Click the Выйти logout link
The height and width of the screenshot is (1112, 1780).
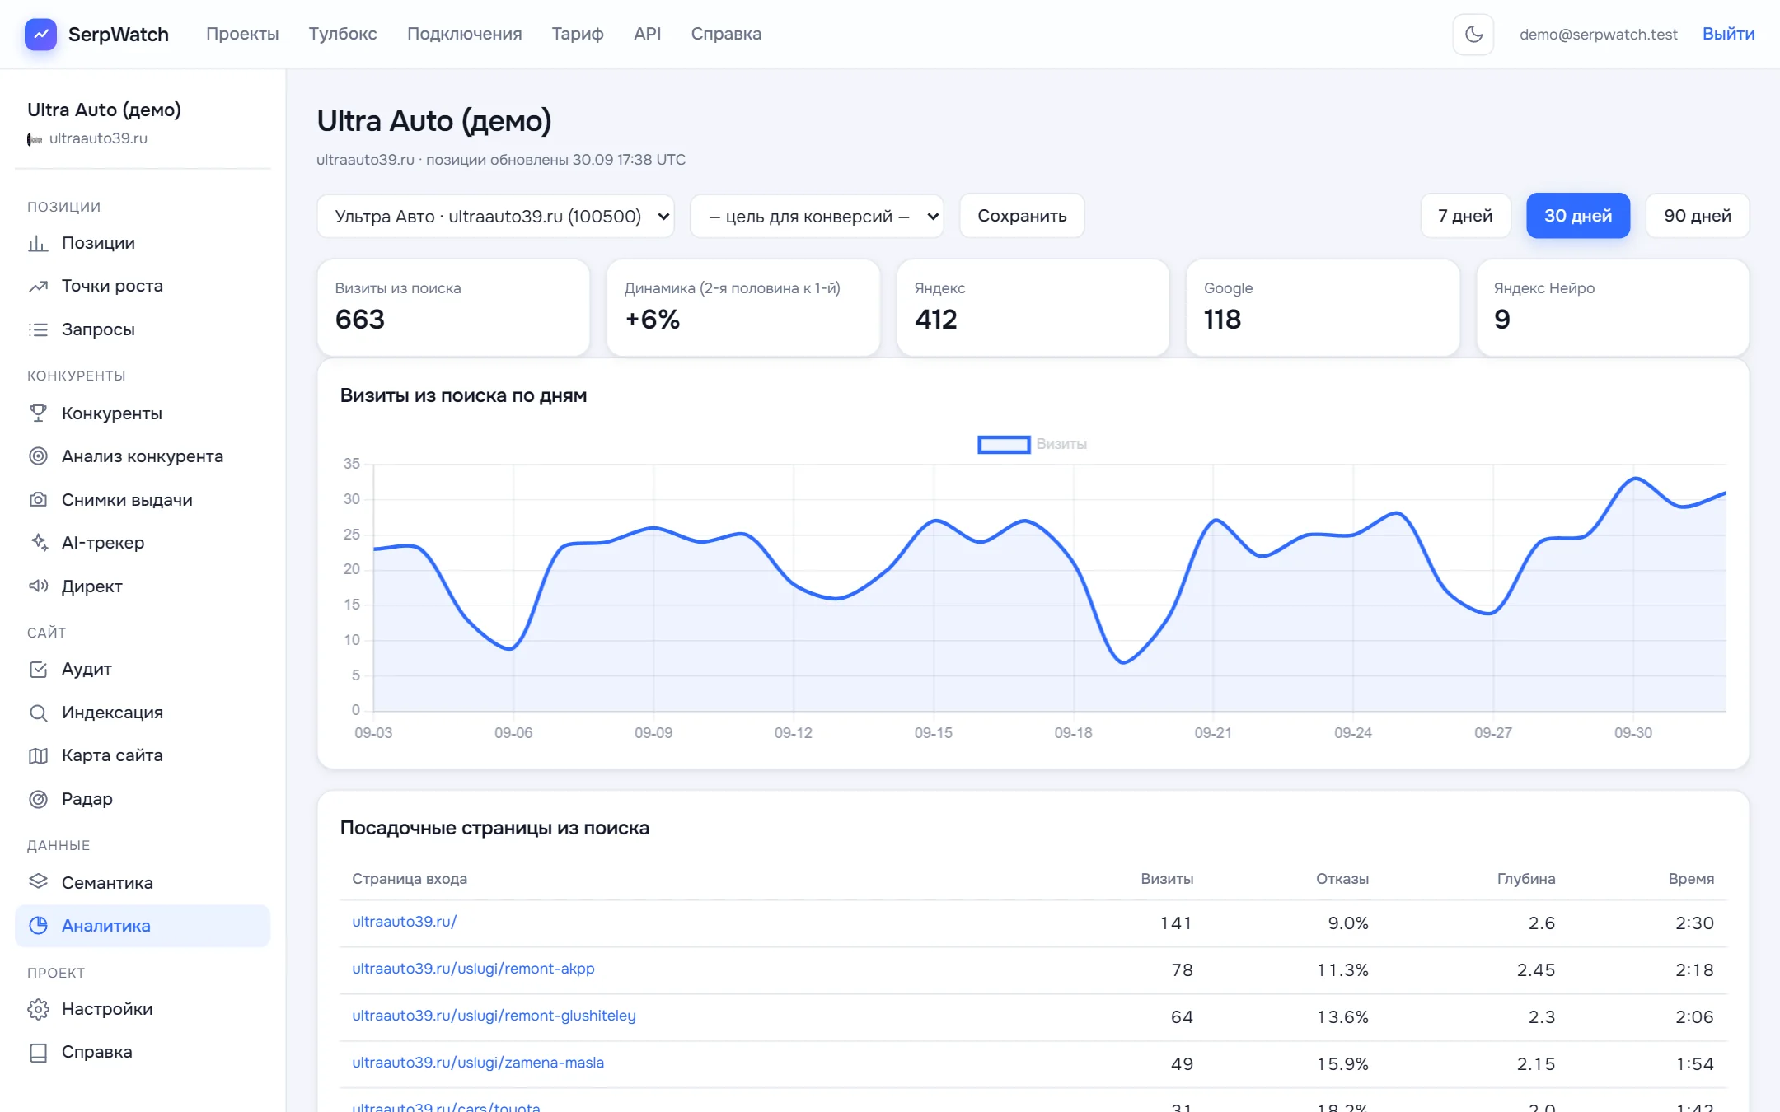click(1728, 34)
